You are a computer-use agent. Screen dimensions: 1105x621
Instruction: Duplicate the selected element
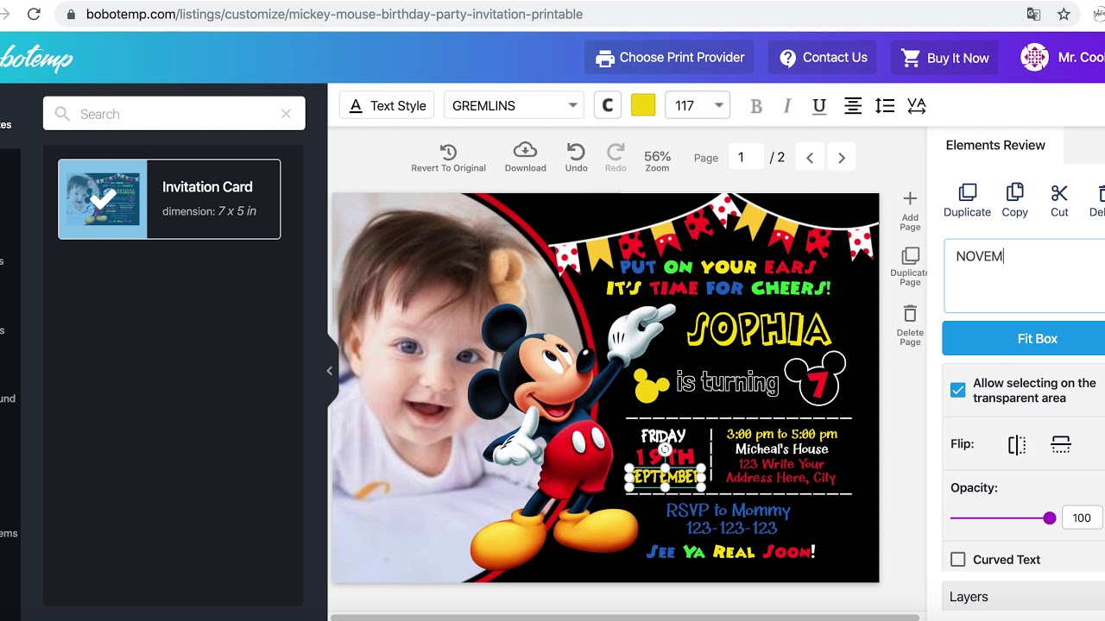point(967,200)
